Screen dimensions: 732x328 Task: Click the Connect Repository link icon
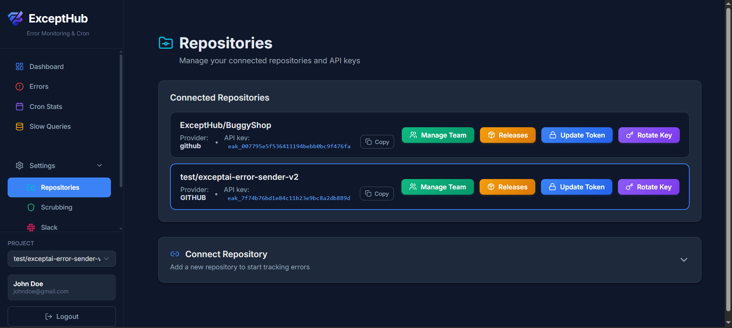click(175, 254)
